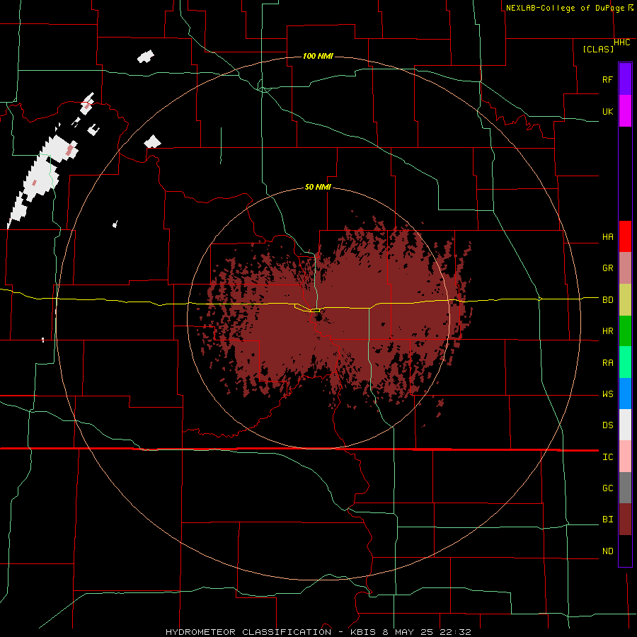
Task: Click the HHC product label
Action: click(622, 42)
